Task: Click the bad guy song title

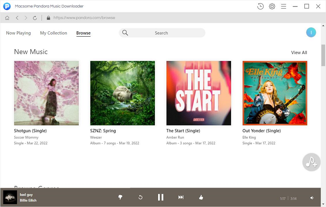Action: pyautogui.click(x=26, y=194)
